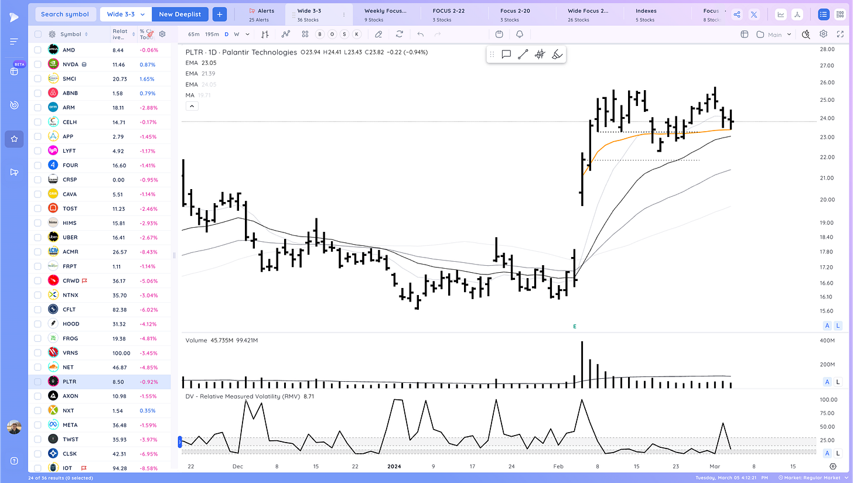This screenshot has height=483, width=853.
Task: Tick the checkbox for META
Action: (38, 424)
